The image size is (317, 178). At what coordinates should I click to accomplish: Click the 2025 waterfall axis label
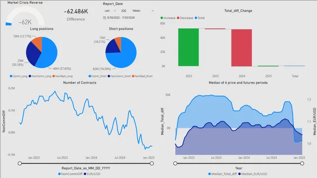268,76
